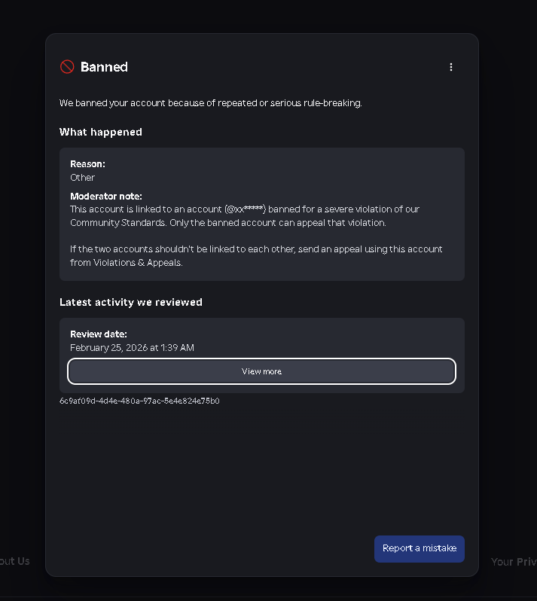Click the appeal instructions paragraph

[256, 255]
